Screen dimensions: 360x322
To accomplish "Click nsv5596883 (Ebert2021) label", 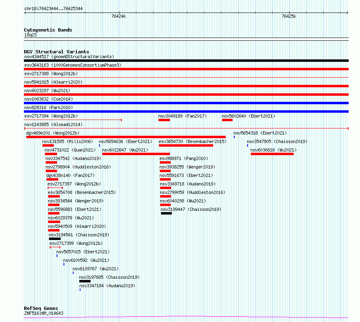I will (x=74, y=209).
